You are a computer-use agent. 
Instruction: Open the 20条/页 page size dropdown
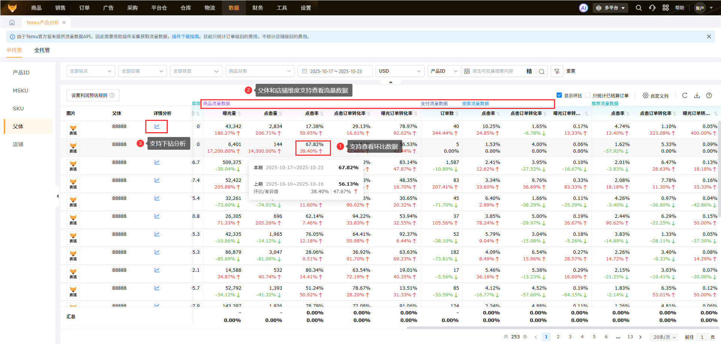664,337
